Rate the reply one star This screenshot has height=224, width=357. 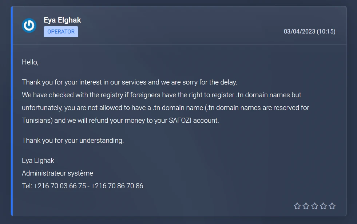coord(297,206)
